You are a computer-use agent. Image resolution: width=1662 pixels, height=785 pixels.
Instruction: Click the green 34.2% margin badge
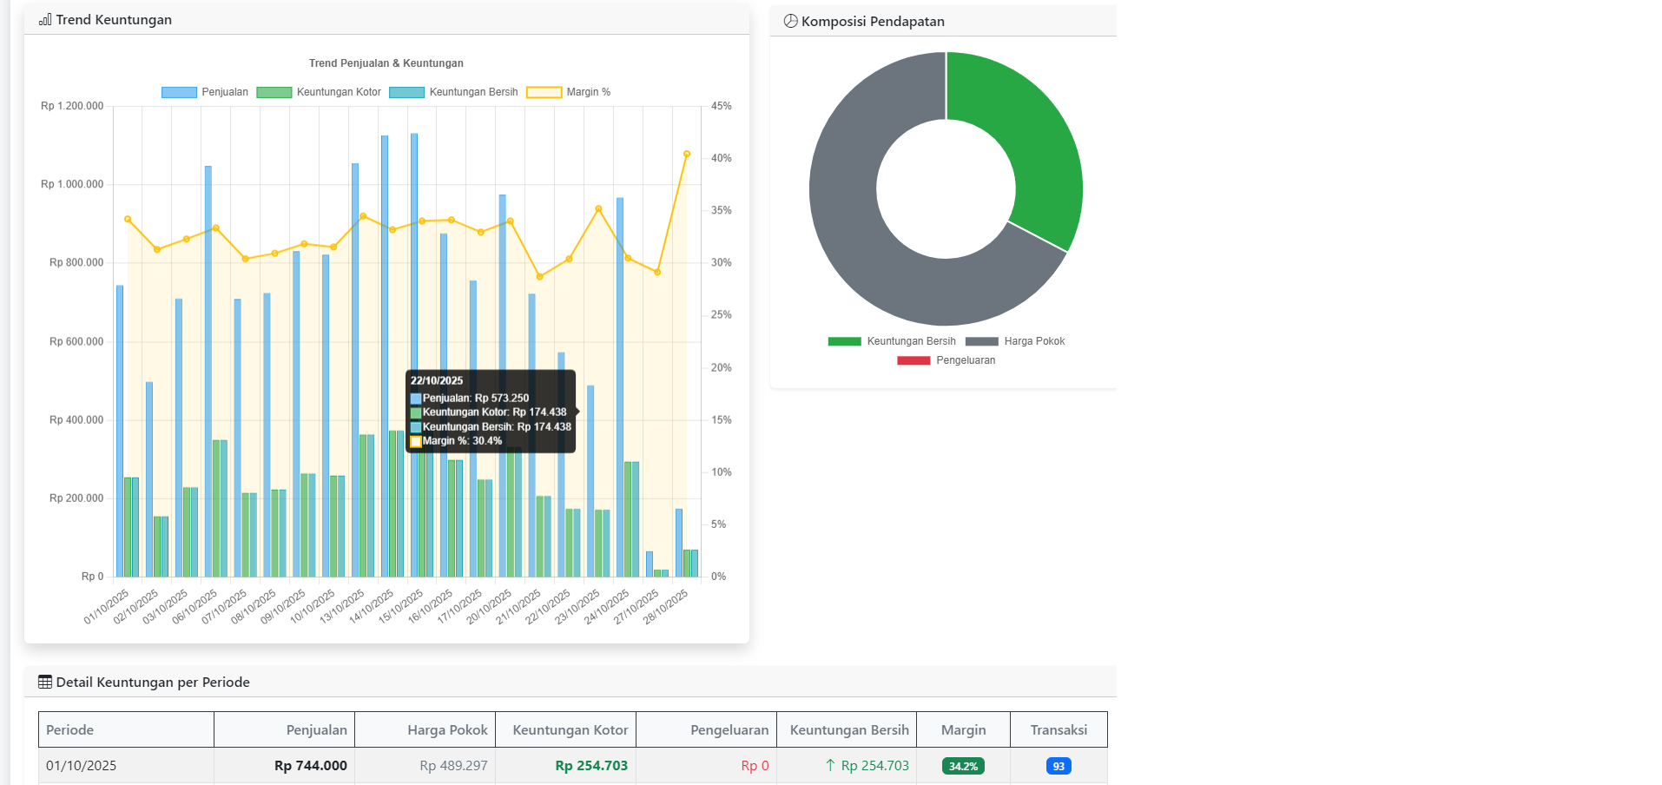tap(963, 766)
